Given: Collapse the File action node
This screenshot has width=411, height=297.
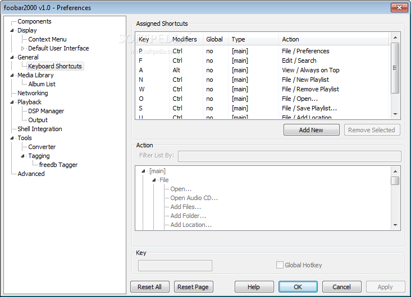Looking at the screenshot, I should click(x=154, y=180).
